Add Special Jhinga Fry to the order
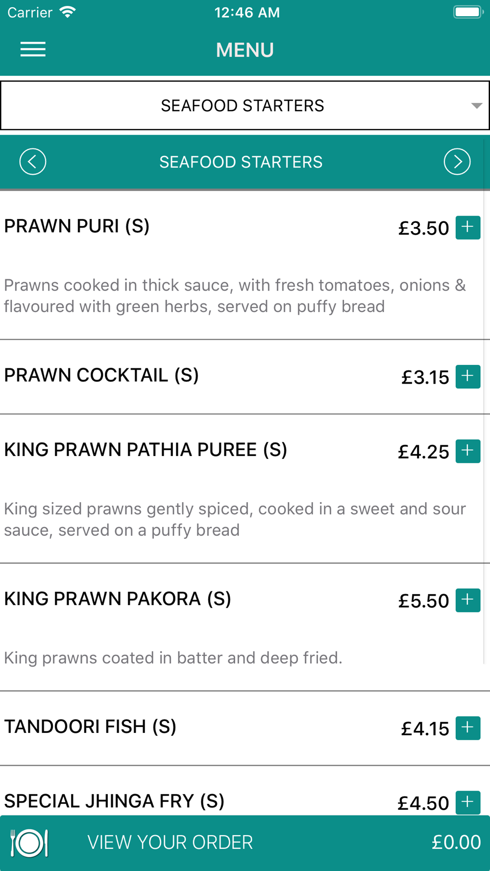490x871 pixels. [x=468, y=802]
